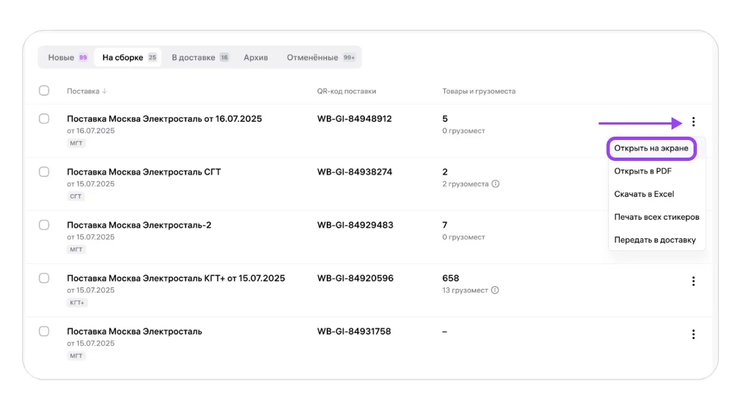Viewport: 741px width, 410px height.
Task: Open the three-dot menu for the last supply row
Action: (693, 335)
